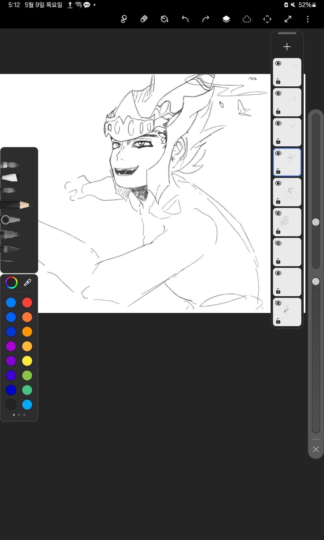Screen dimensions: 324x540
Task: Hide the topmost layer using eye icon
Action: click(x=278, y=63)
